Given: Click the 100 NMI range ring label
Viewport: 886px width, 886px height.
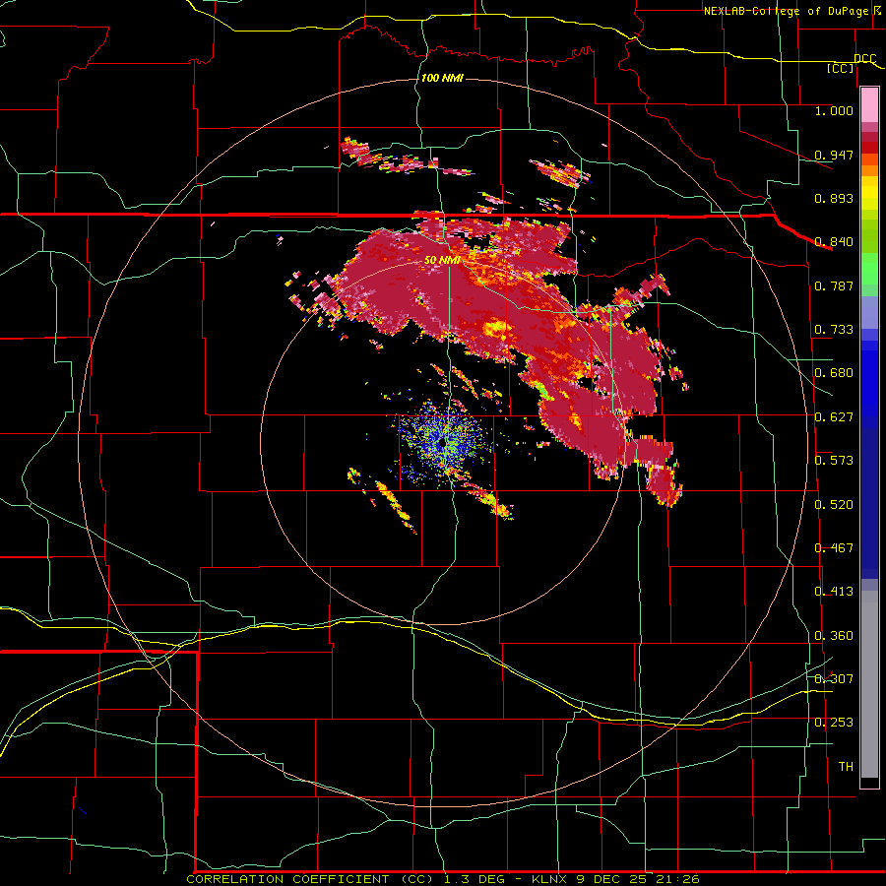Looking at the screenshot, I should coord(442,78).
